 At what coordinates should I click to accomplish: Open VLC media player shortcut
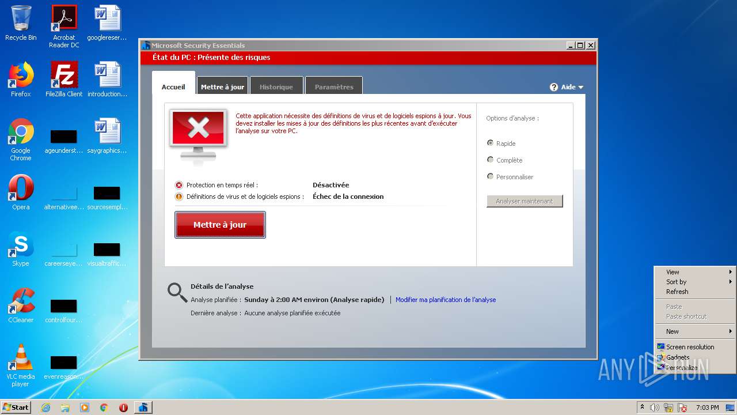pos(21,365)
